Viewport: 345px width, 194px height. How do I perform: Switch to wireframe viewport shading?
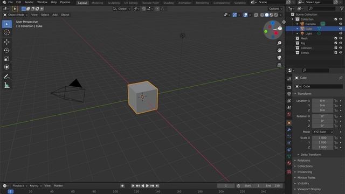262,15
